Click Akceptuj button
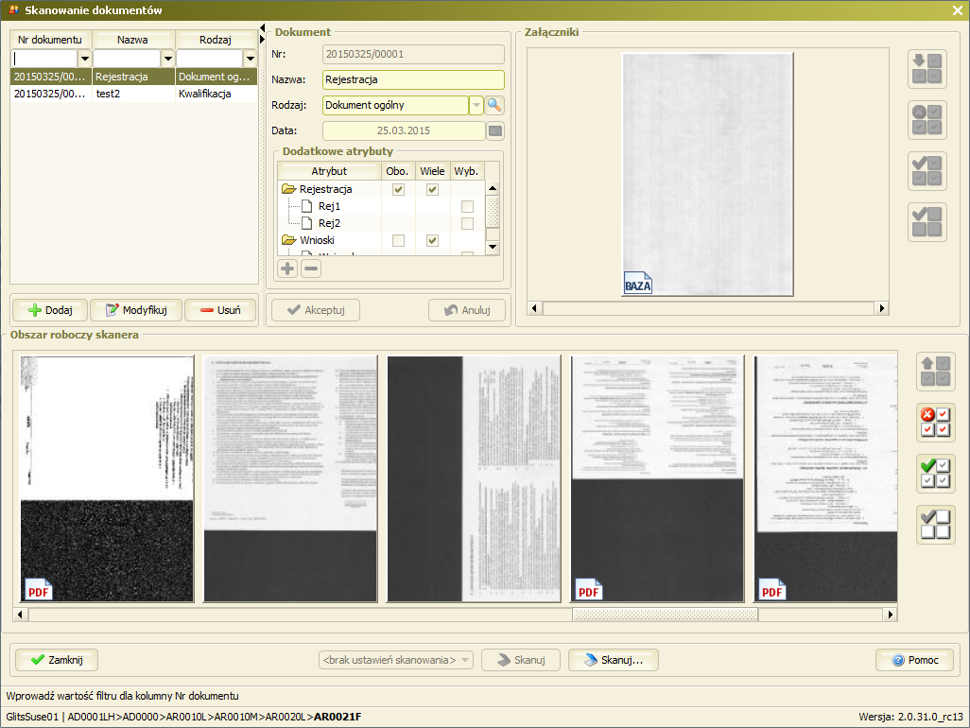Screen dimensions: 970x728 316,310
